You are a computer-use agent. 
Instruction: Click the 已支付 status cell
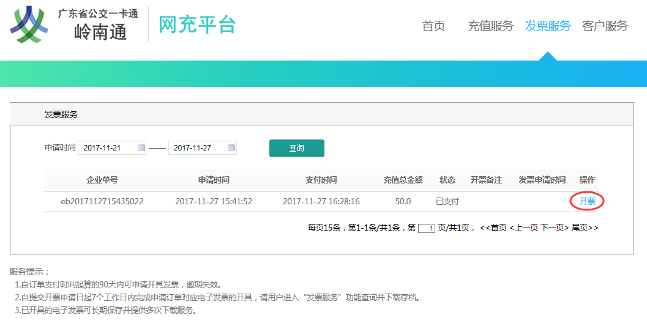click(447, 202)
